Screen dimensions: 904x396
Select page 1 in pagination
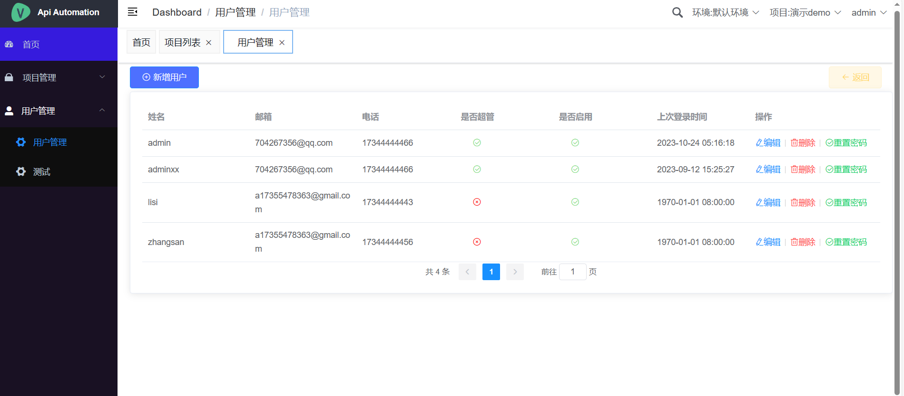coord(491,272)
